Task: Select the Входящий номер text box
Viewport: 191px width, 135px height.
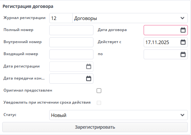Action: click(x=72, y=54)
